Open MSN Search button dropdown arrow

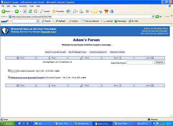pyautogui.click(x=53, y=21)
